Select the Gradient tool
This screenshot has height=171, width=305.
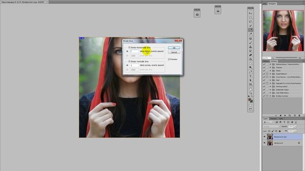251,59
